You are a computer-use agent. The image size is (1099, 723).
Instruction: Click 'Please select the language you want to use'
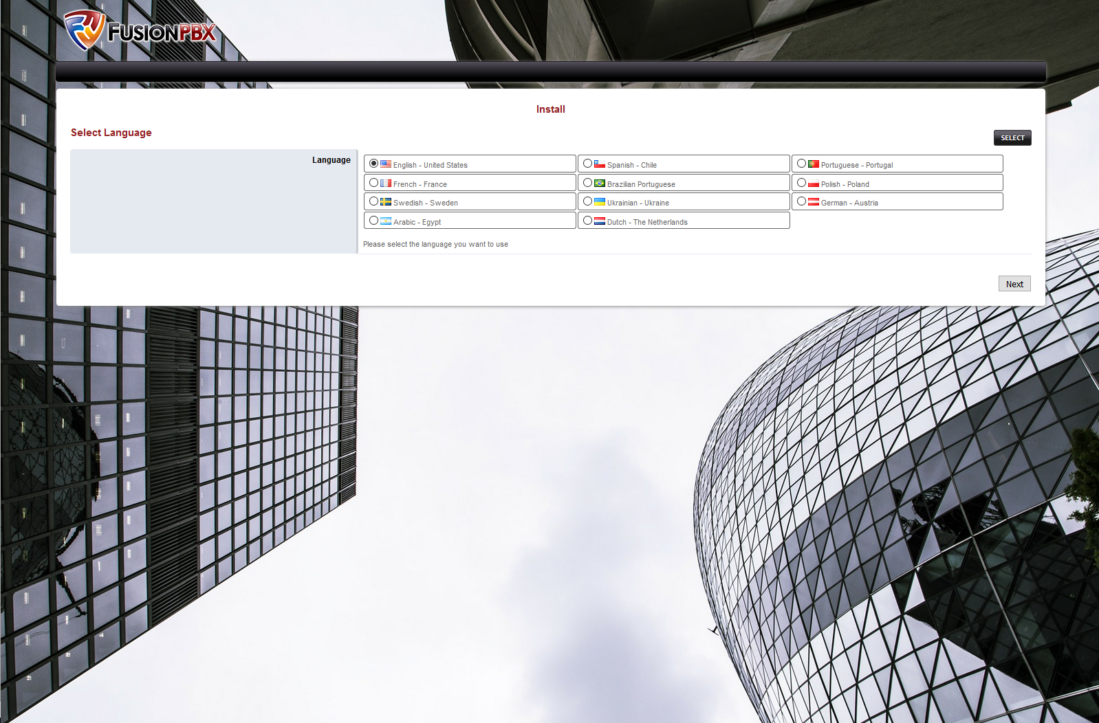(x=435, y=244)
